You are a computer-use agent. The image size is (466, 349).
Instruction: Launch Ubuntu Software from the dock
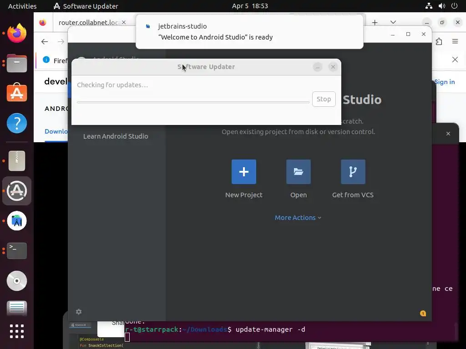(x=17, y=93)
